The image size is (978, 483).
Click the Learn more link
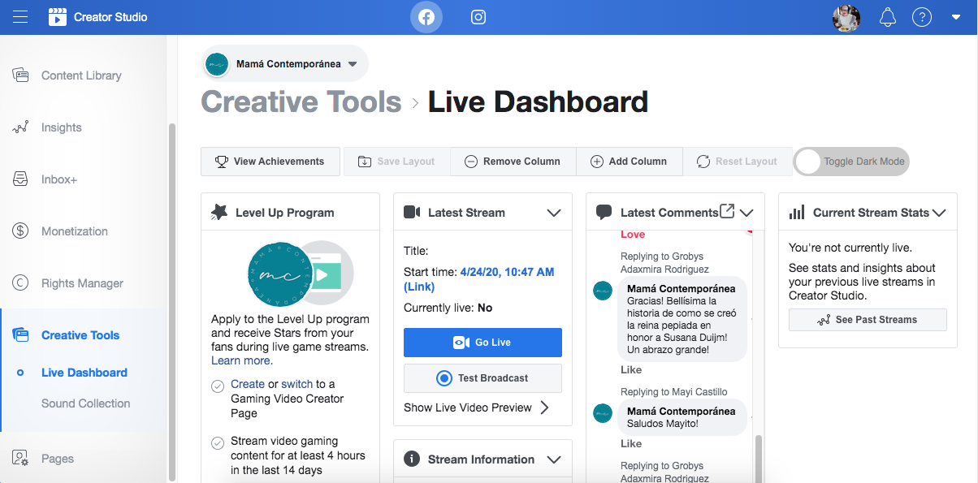pos(242,360)
